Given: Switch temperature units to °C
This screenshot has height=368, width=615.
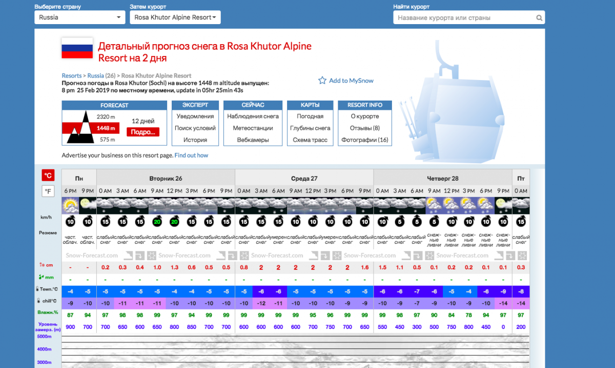Looking at the screenshot, I should (x=48, y=175).
